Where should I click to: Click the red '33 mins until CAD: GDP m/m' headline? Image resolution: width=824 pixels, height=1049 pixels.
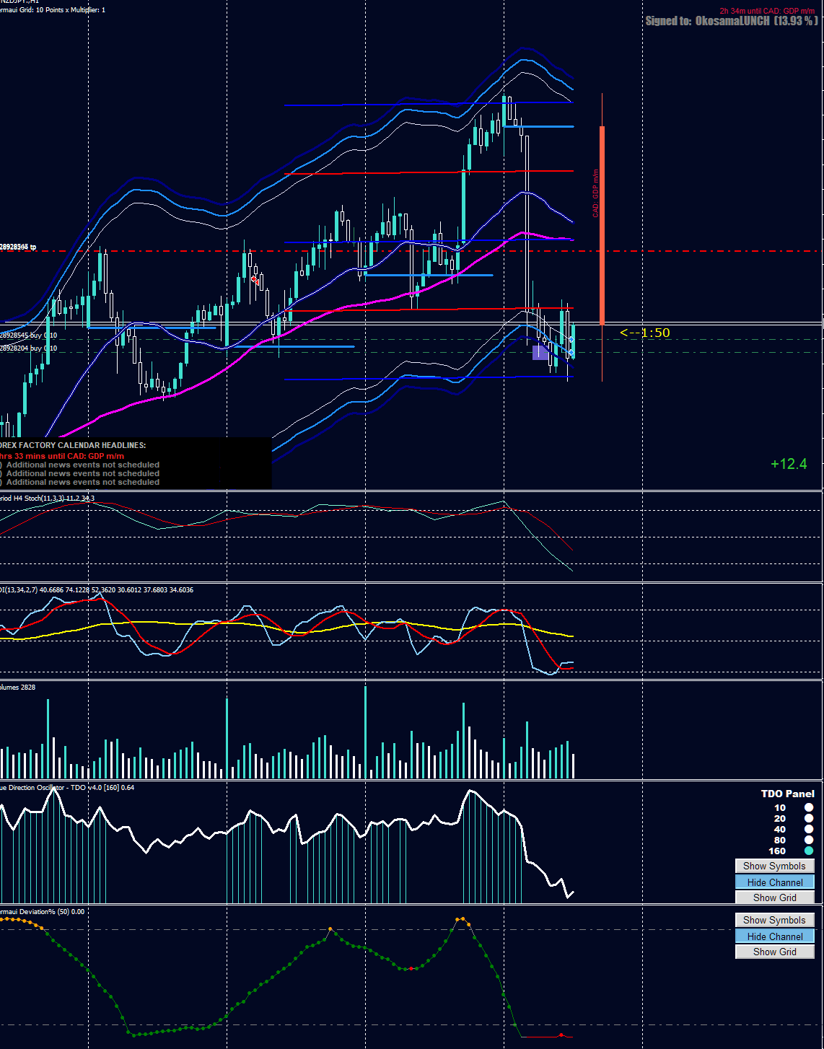(x=62, y=456)
